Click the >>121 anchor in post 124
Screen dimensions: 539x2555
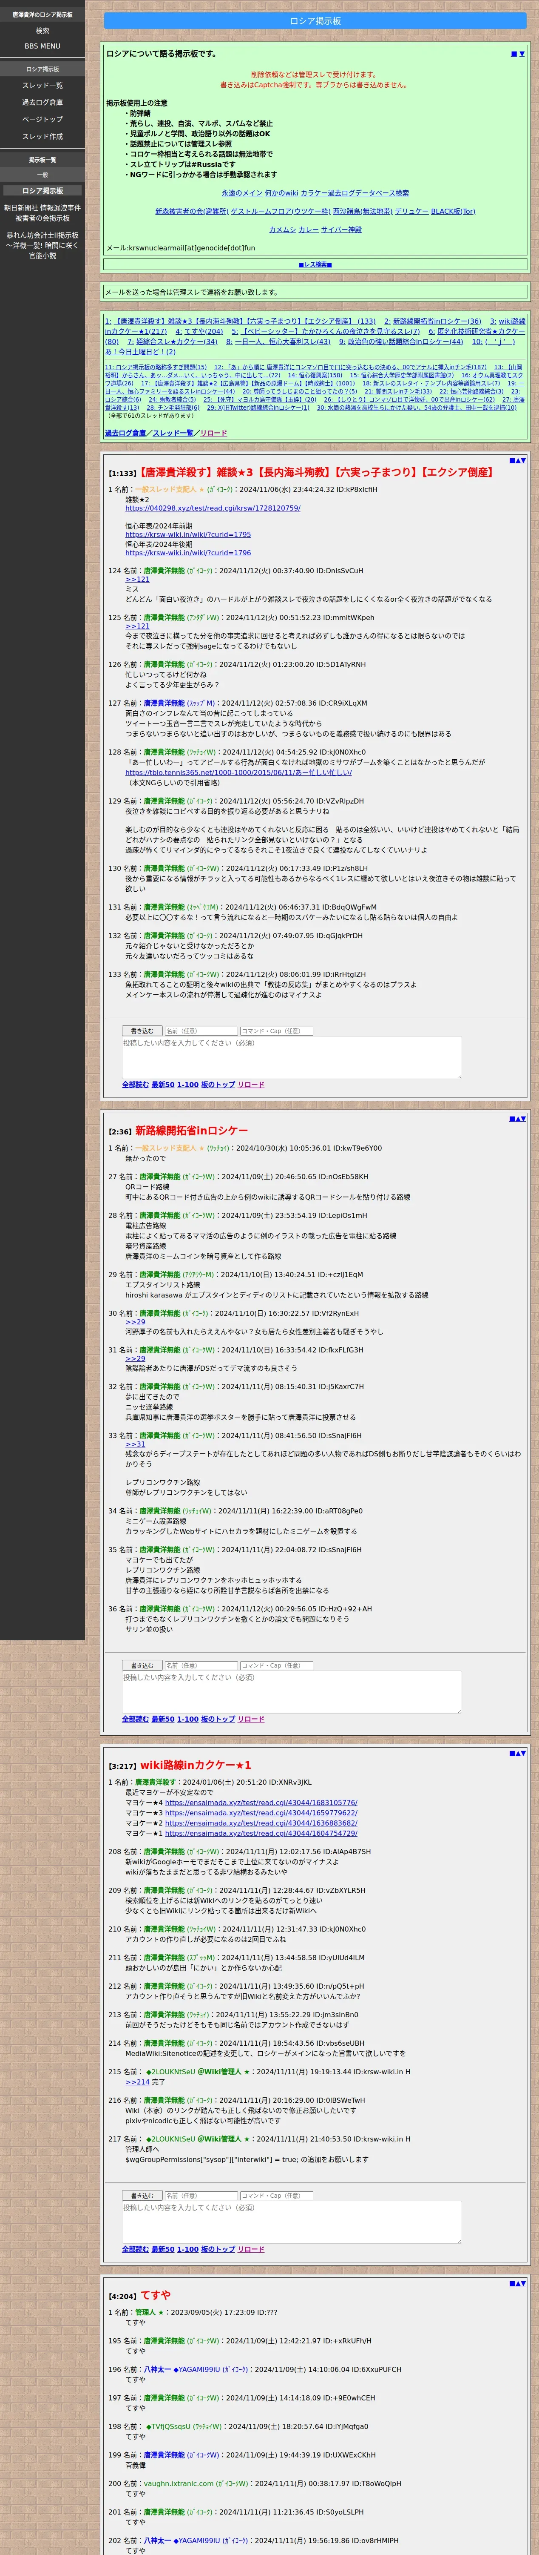click(137, 579)
